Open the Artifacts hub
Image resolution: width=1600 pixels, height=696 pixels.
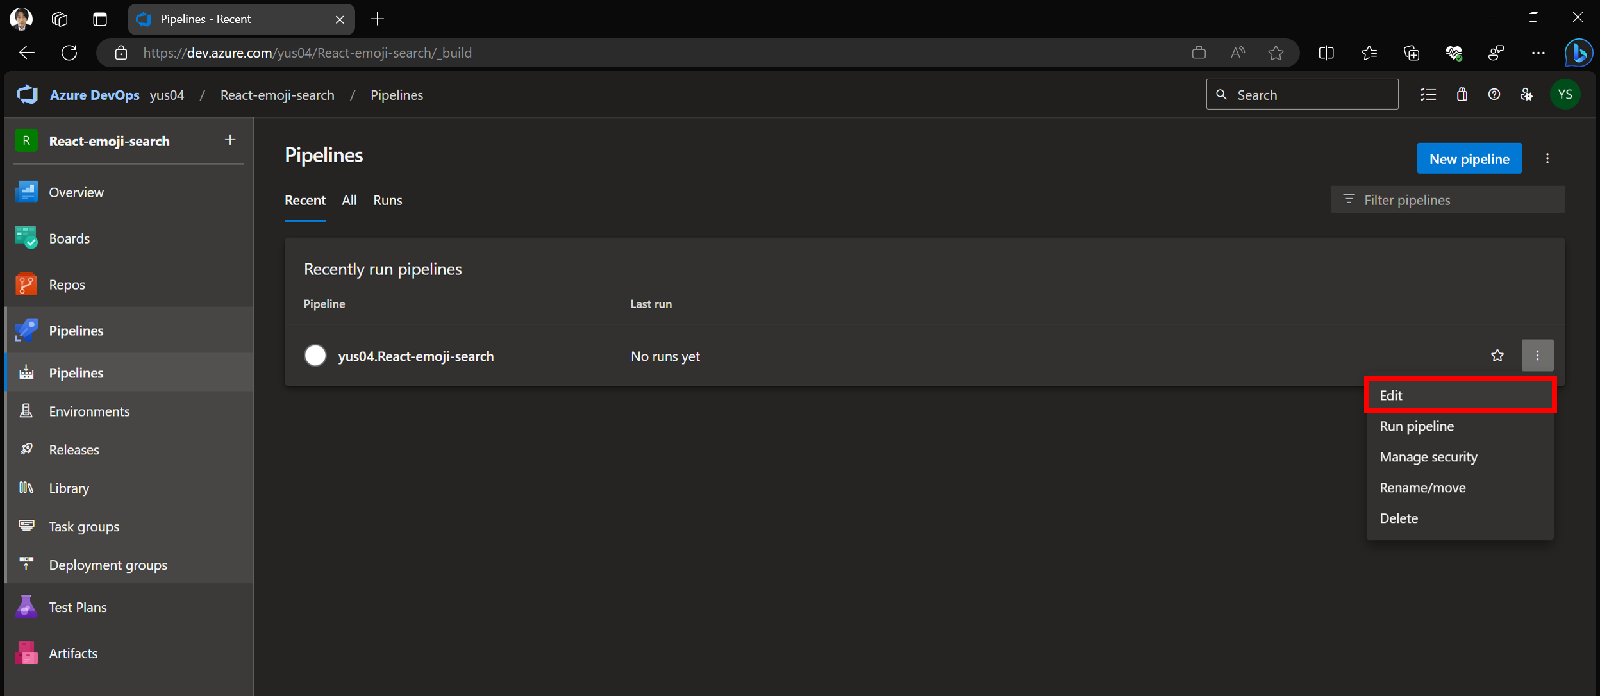pos(73,653)
